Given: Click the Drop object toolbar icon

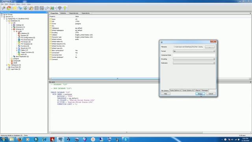Looking at the screenshot, I should (x=25, y=8).
